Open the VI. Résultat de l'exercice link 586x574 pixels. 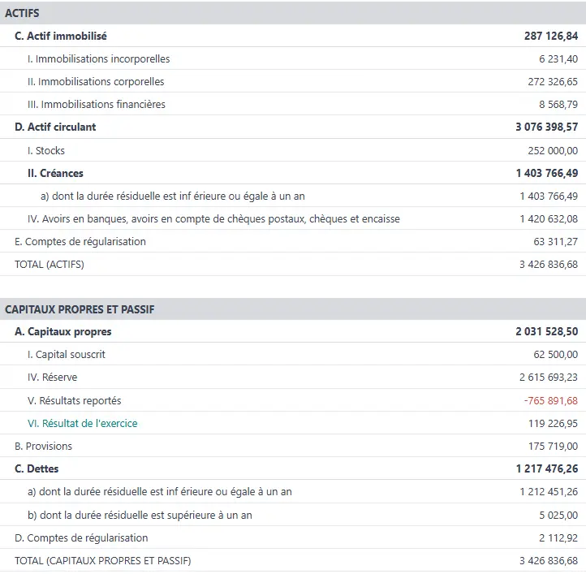point(82,423)
